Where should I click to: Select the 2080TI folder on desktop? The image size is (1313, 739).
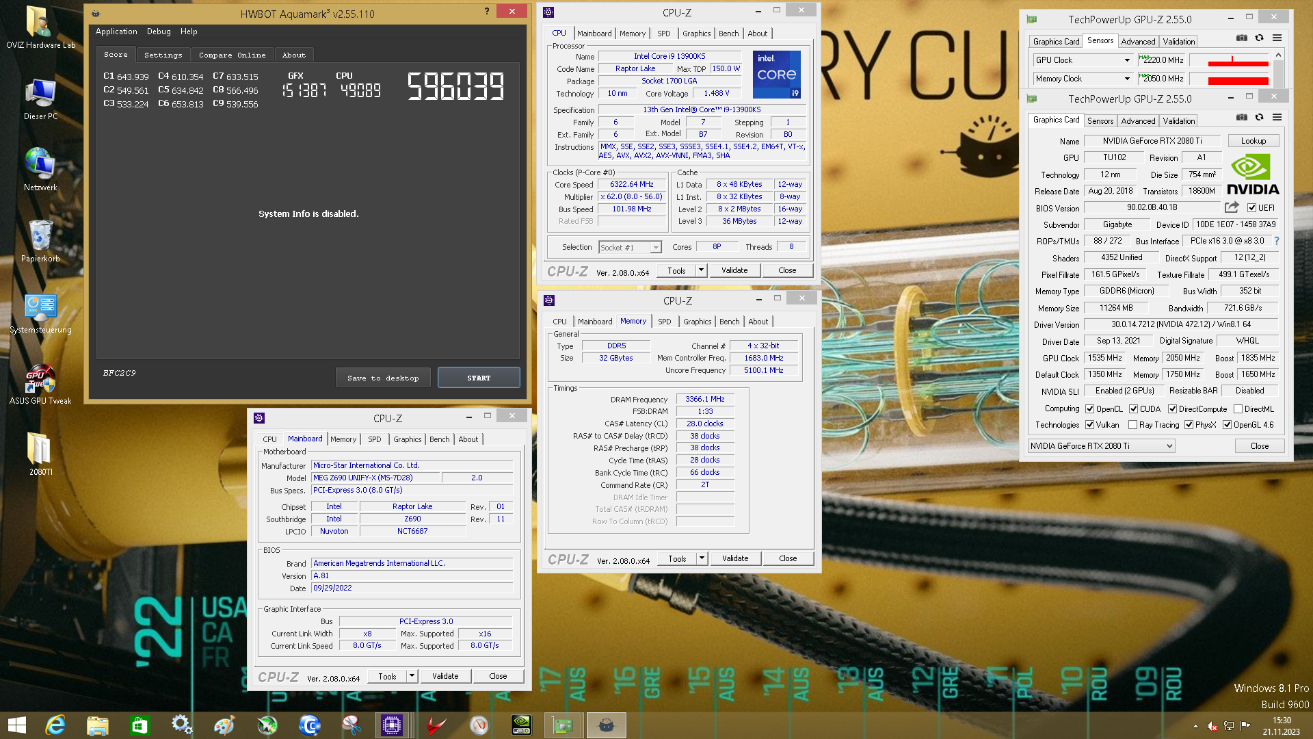pos(40,453)
